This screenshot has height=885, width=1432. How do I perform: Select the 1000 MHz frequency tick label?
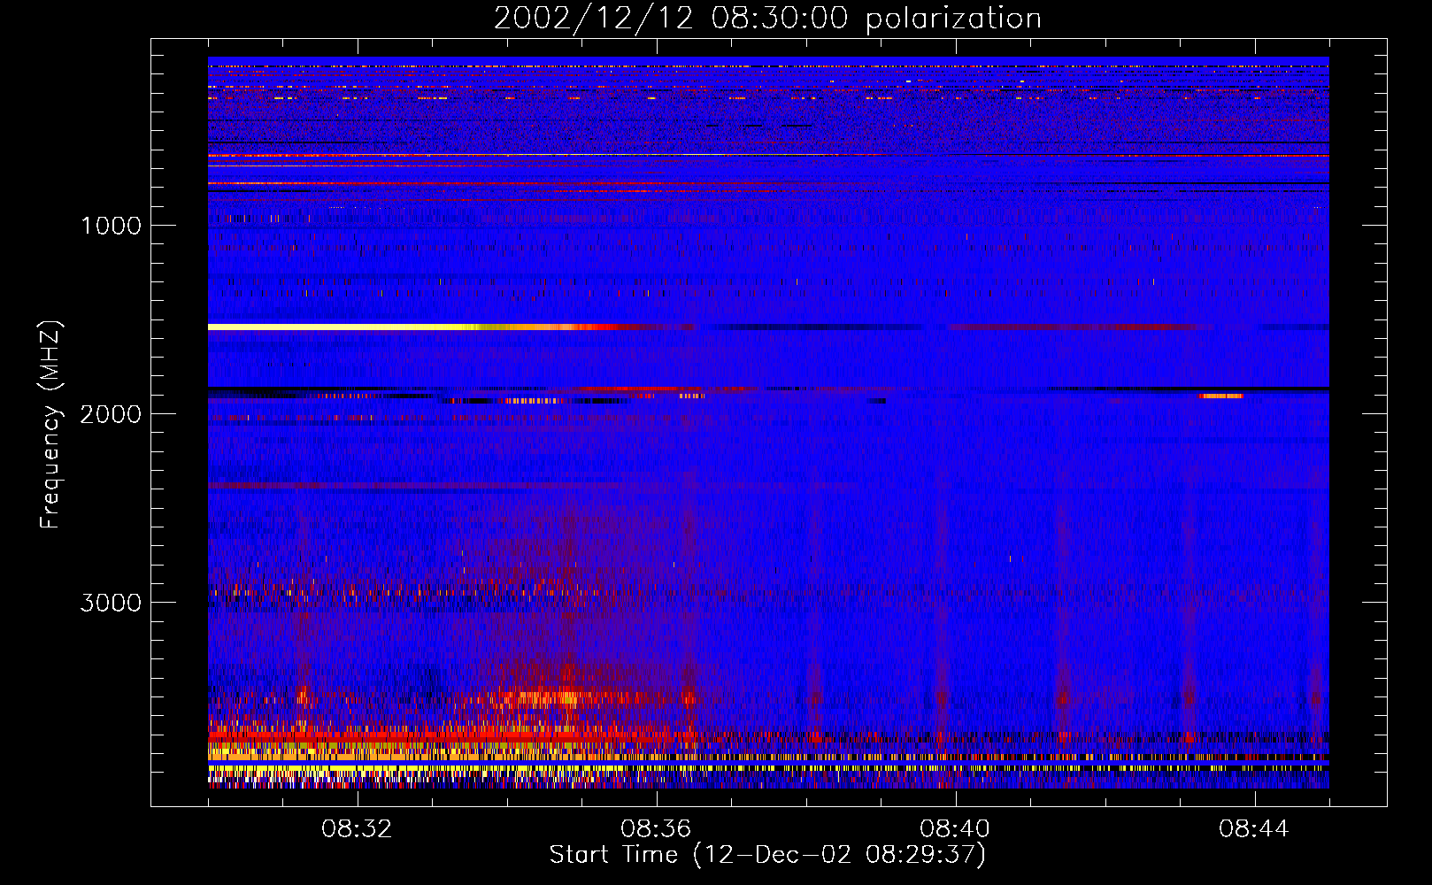(x=111, y=226)
